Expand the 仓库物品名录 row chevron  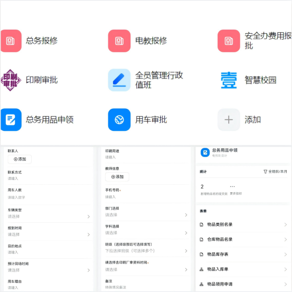coord(286,240)
